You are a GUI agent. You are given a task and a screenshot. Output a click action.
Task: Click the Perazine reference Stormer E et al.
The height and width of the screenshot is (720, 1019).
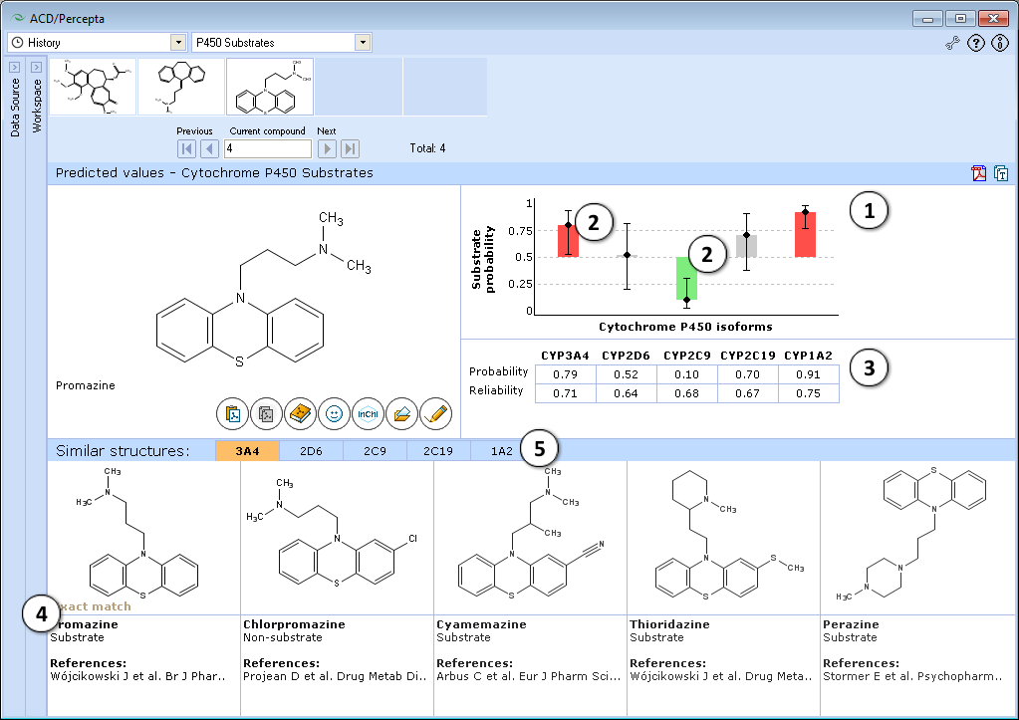coord(912,676)
